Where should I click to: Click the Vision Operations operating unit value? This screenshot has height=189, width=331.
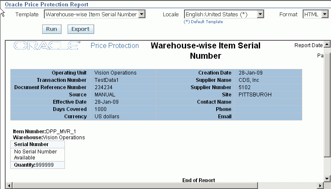115,73
